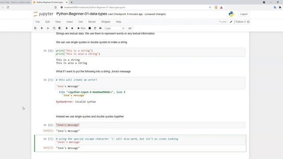Click the Jupyter logo
Viewport: 283px width, 159px height.
click(43, 14)
